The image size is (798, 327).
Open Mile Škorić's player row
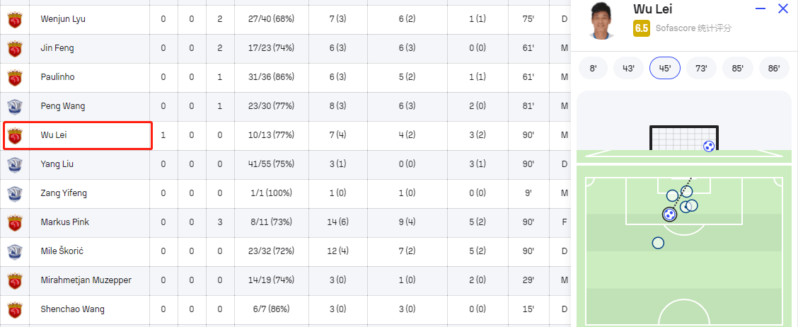coord(285,251)
